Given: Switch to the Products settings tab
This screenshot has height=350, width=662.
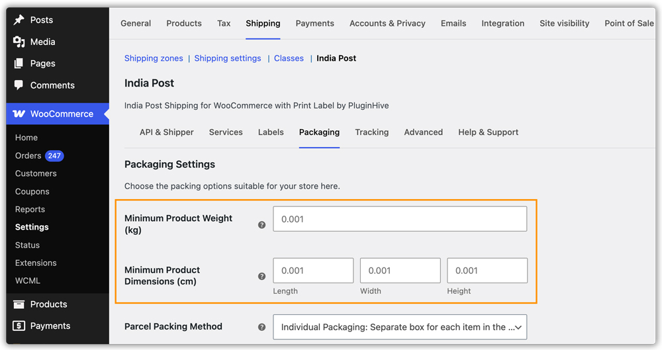Looking at the screenshot, I should 184,23.
